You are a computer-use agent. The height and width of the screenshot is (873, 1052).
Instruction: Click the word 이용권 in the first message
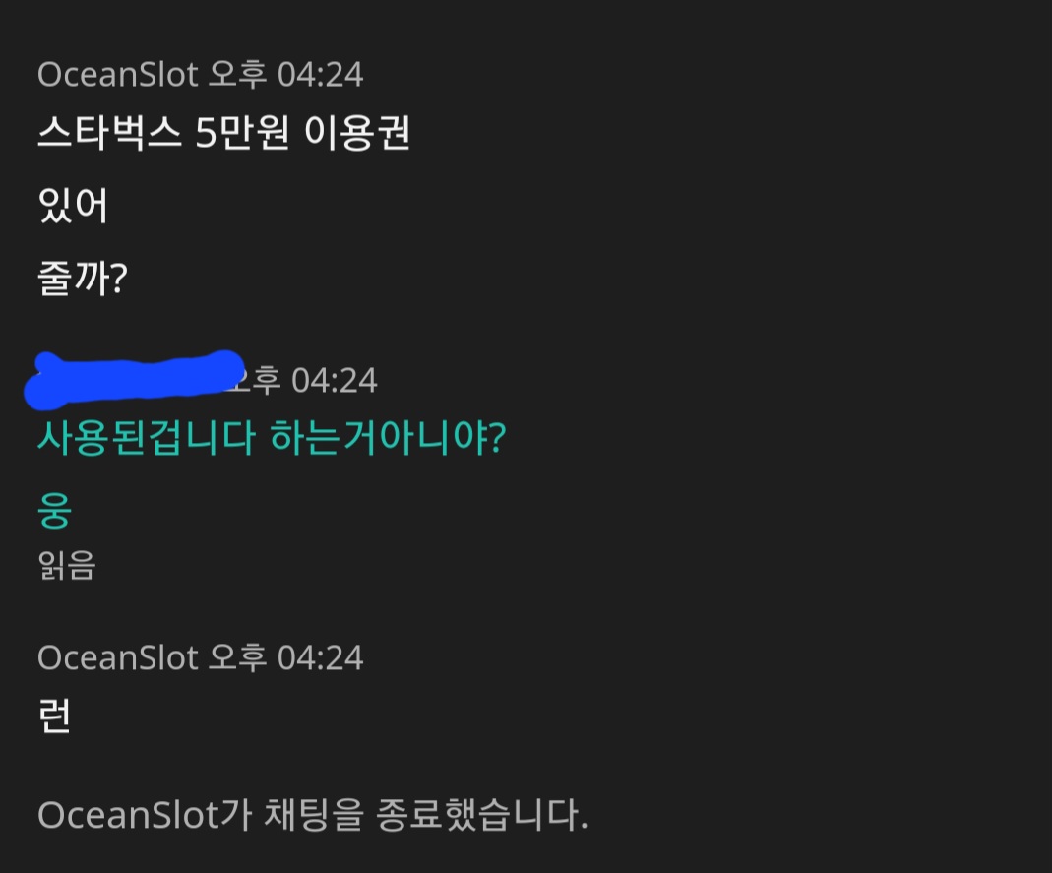[357, 132]
